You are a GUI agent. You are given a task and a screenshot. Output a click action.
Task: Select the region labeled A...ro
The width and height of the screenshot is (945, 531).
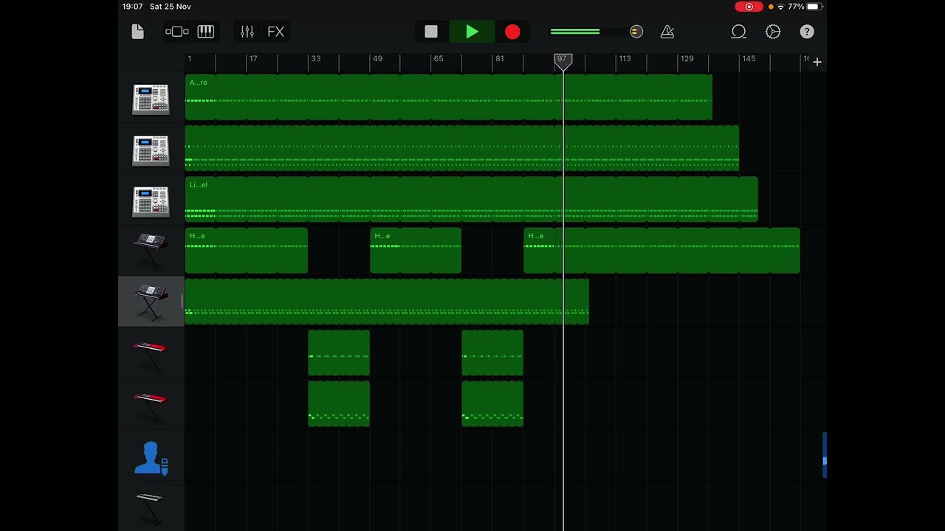[448, 97]
